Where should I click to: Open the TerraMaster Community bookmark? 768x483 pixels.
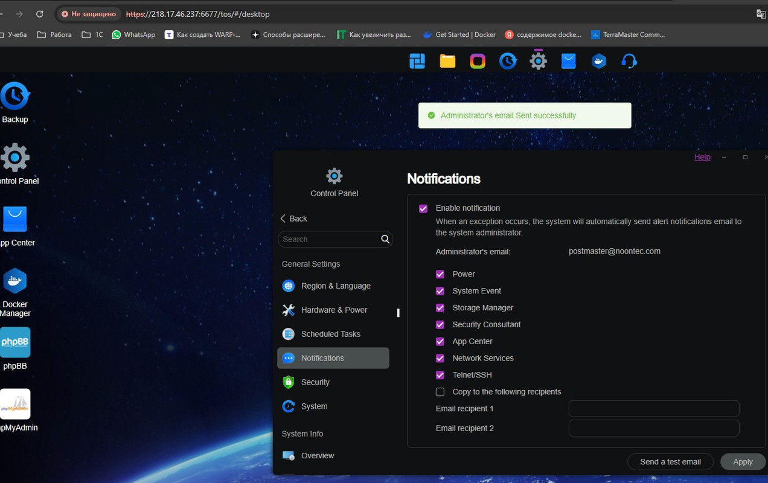coord(628,35)
